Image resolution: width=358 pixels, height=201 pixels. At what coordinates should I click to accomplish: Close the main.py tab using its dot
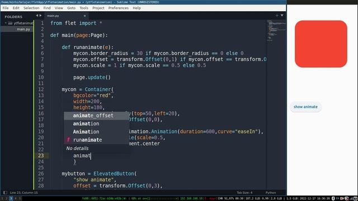pyautogui.click(x=84, y=16)
